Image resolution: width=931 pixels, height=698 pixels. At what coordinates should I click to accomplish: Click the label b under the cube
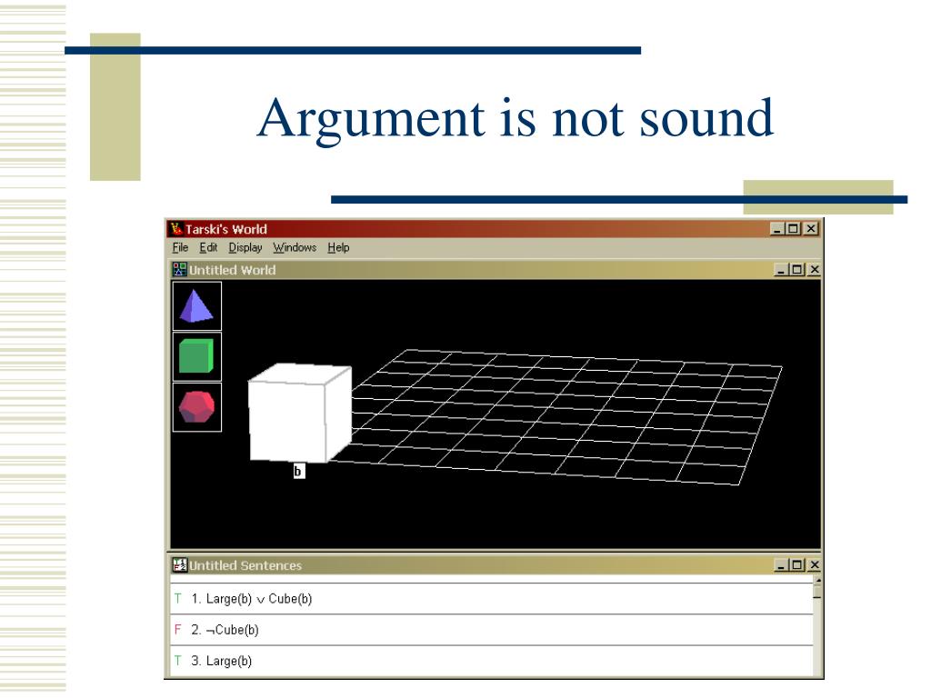click(298, 472)
